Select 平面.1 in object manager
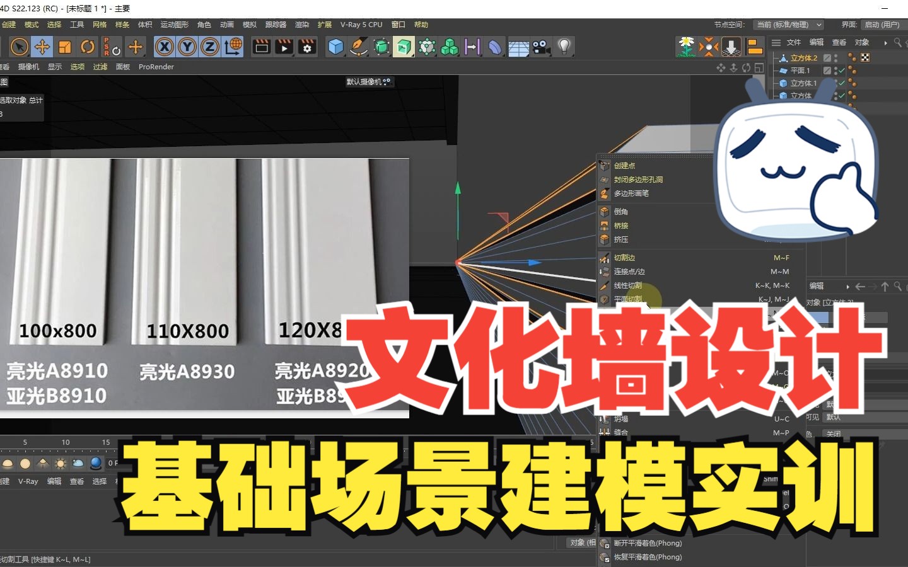908x567 pixels. pos(800,71)
